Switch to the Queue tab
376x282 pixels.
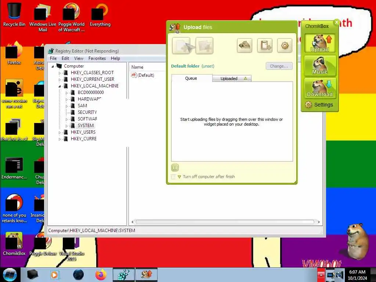[191, 78]
